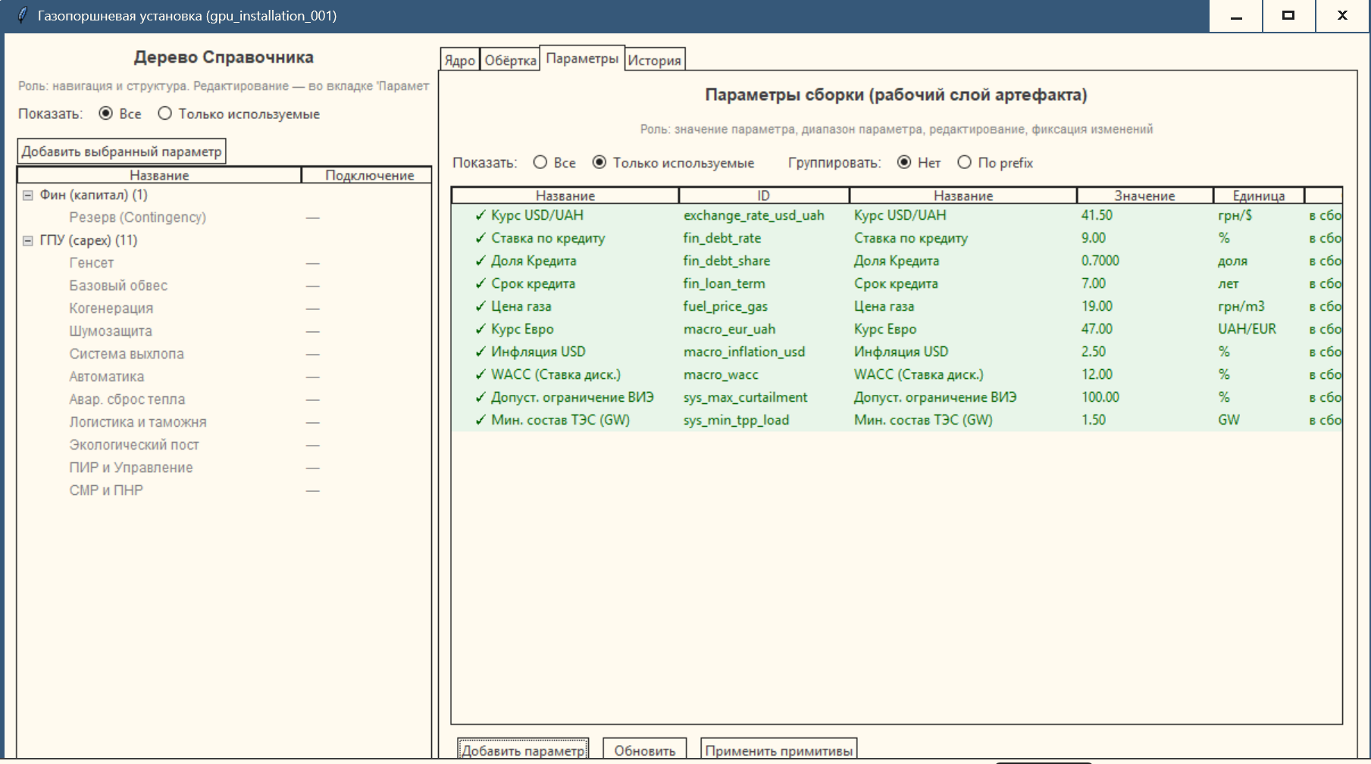Click the ID column header
This screenshot has height=764, width=1371.
click(x=763, y=196)
